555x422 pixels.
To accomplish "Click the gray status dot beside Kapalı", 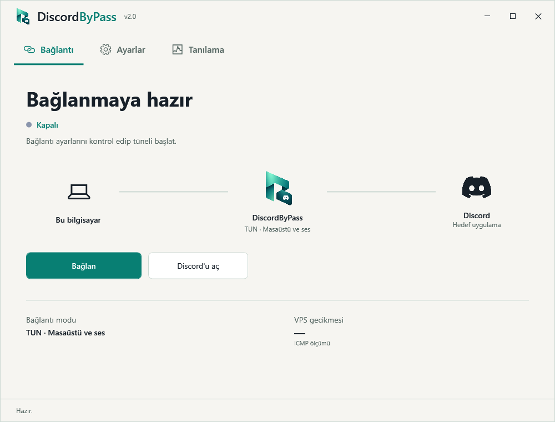I will click(x=29, y=124).
